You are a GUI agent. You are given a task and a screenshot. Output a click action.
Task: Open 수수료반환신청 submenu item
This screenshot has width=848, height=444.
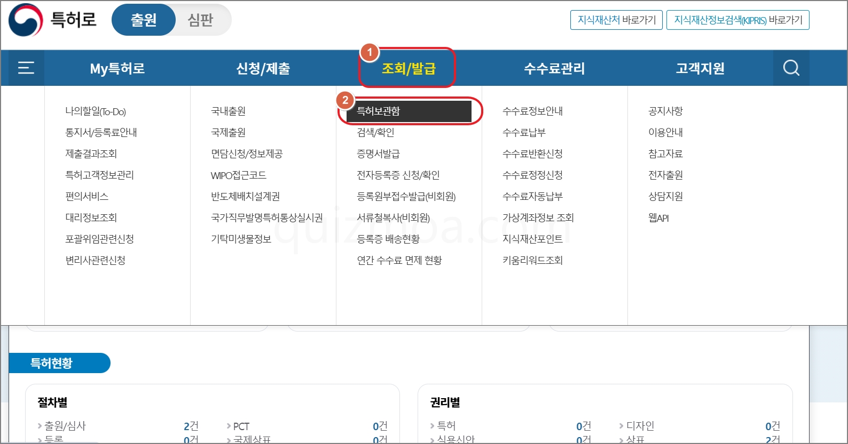(532, 154)
